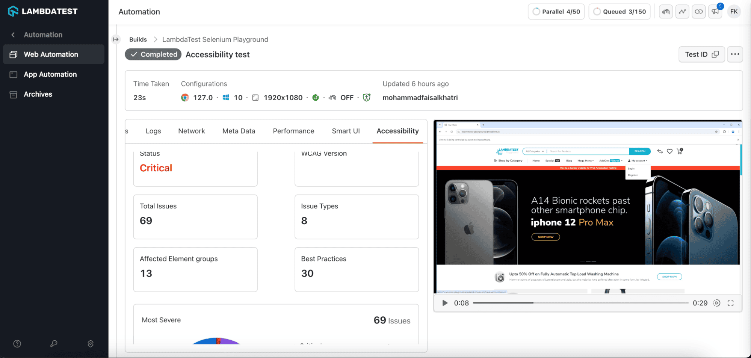Open the LambdaTest Selenium Playground breadcrumb
The width and height of the screenshot is (751, 358).
215,39
